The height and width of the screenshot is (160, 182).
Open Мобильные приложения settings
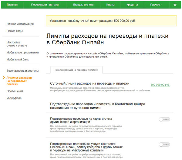pyautogui.click(x=22, y=52)
